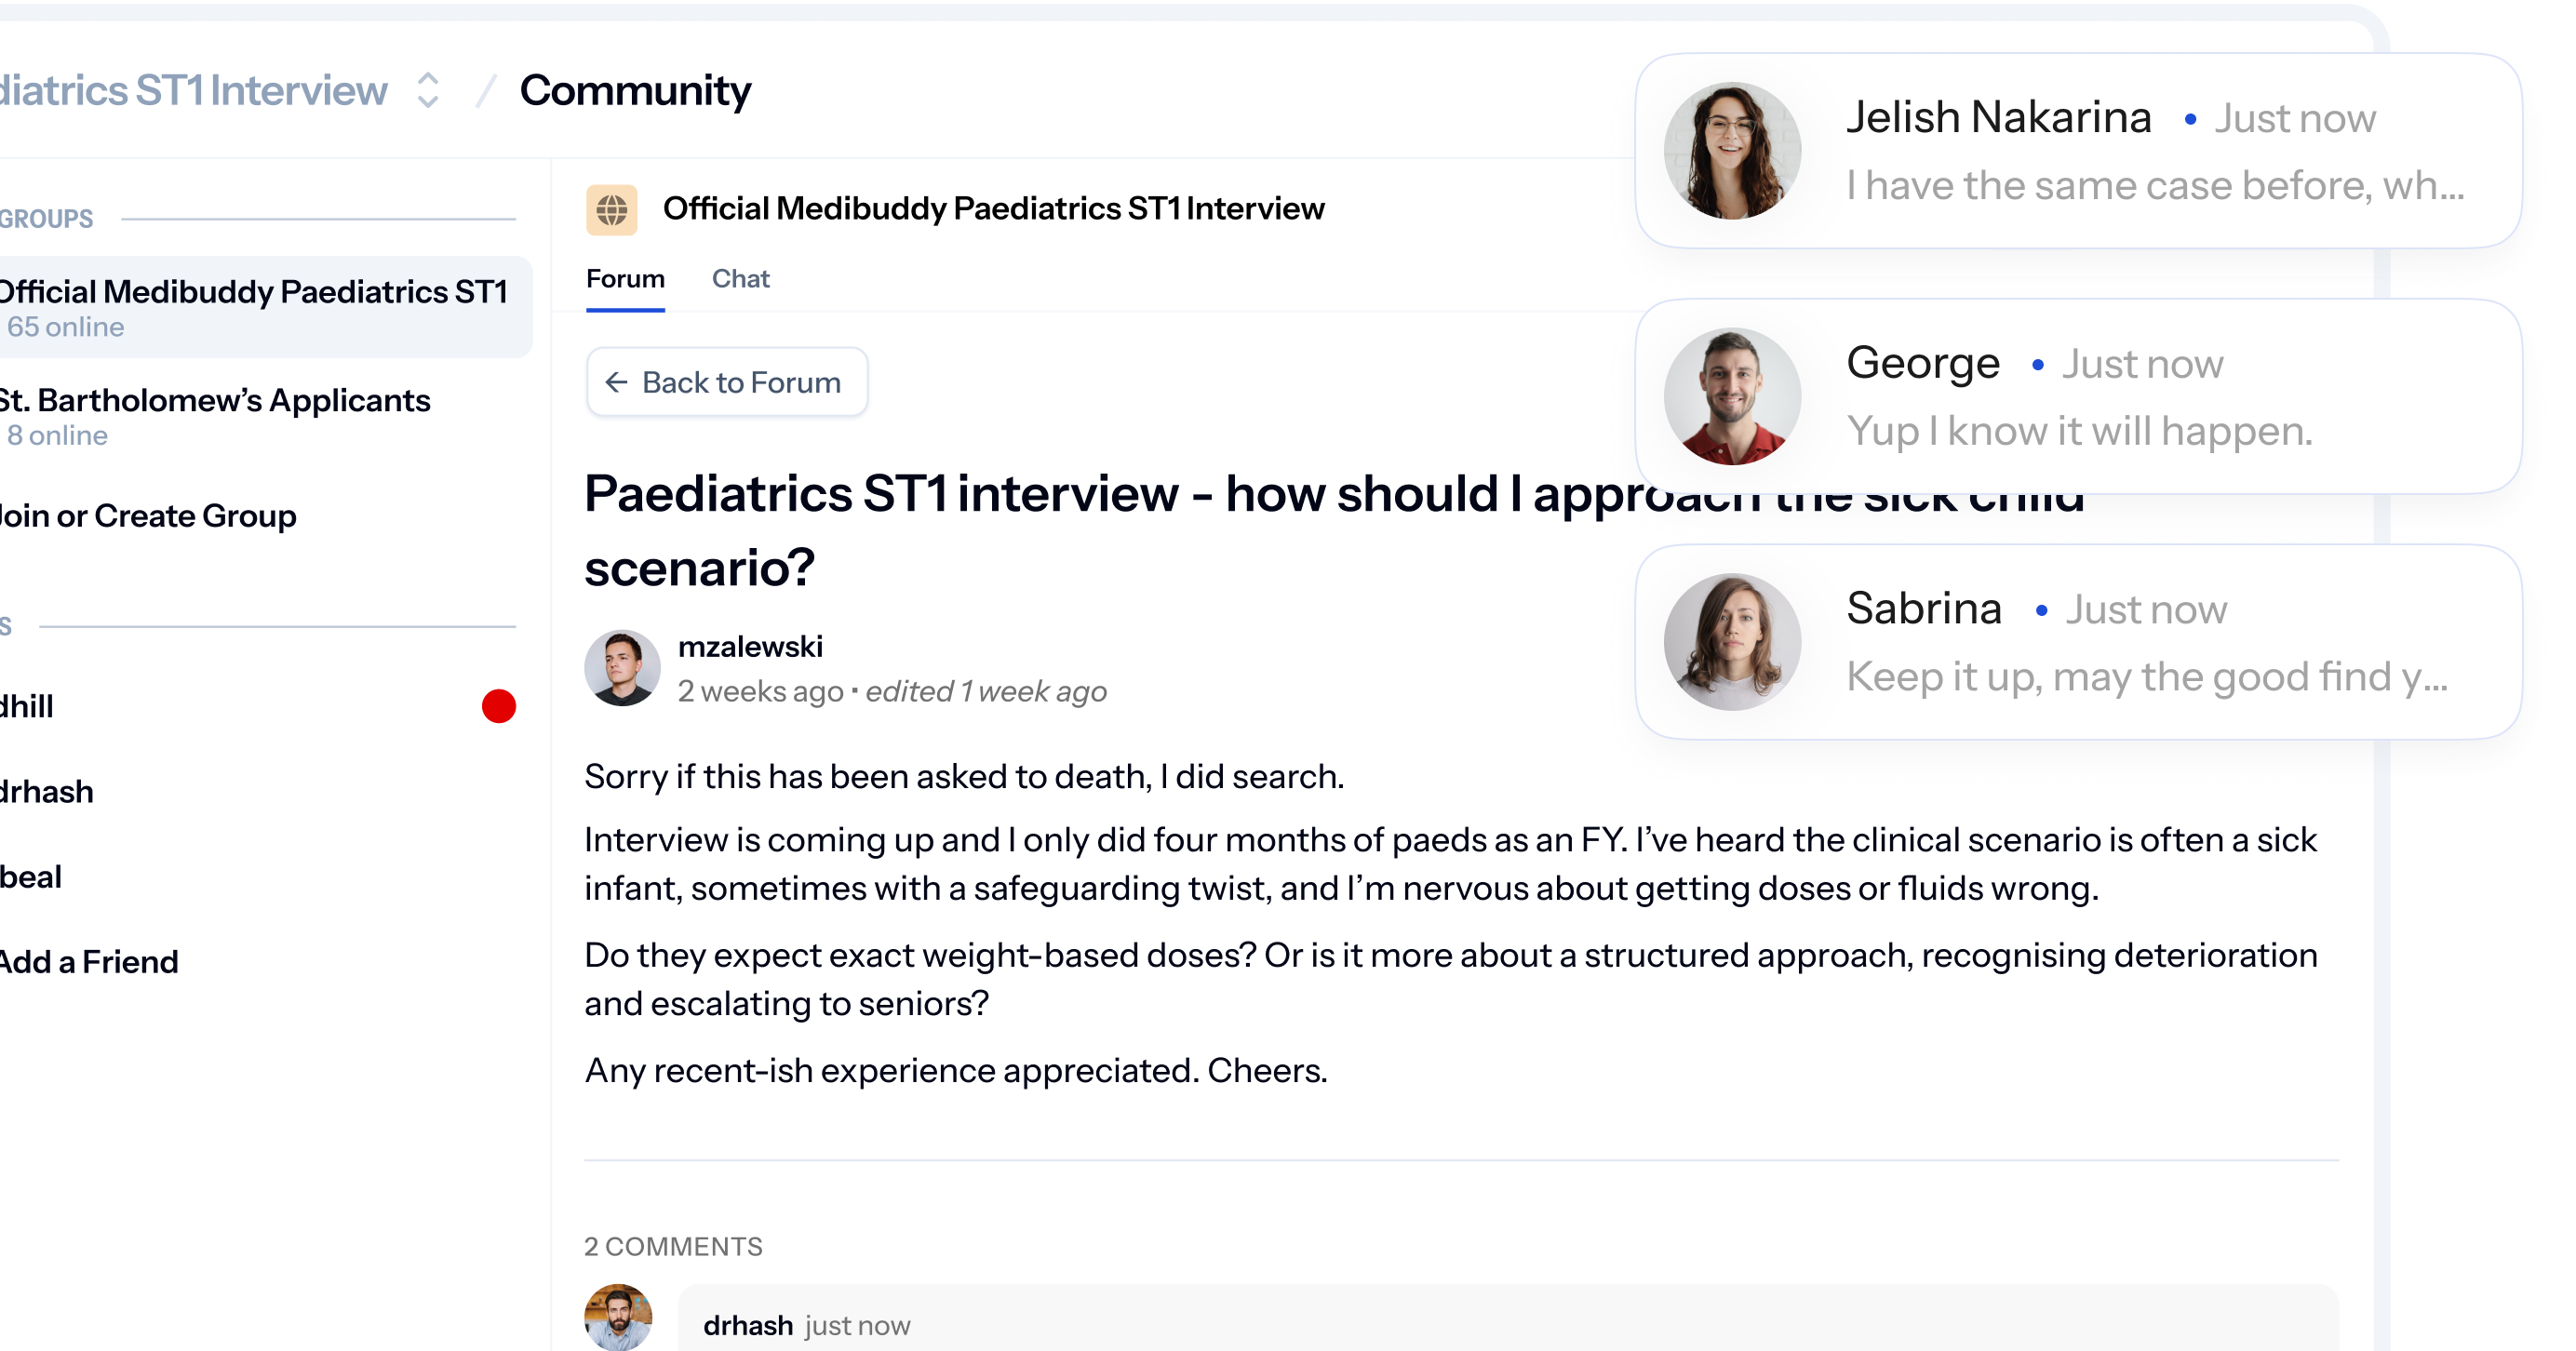Click George's avatar in the notification card
This screenshot has width=2576, height=1351.
click(1732, 397)
